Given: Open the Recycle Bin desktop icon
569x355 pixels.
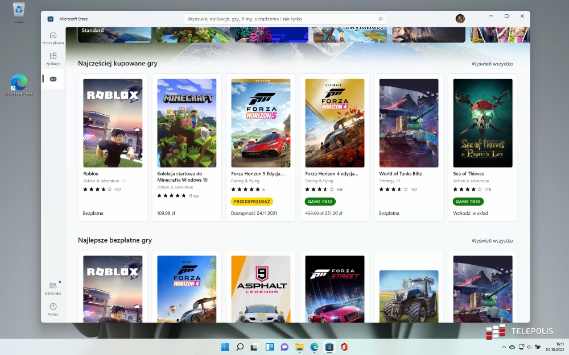Looking at the screenshot, I should (x=19, y=11).
